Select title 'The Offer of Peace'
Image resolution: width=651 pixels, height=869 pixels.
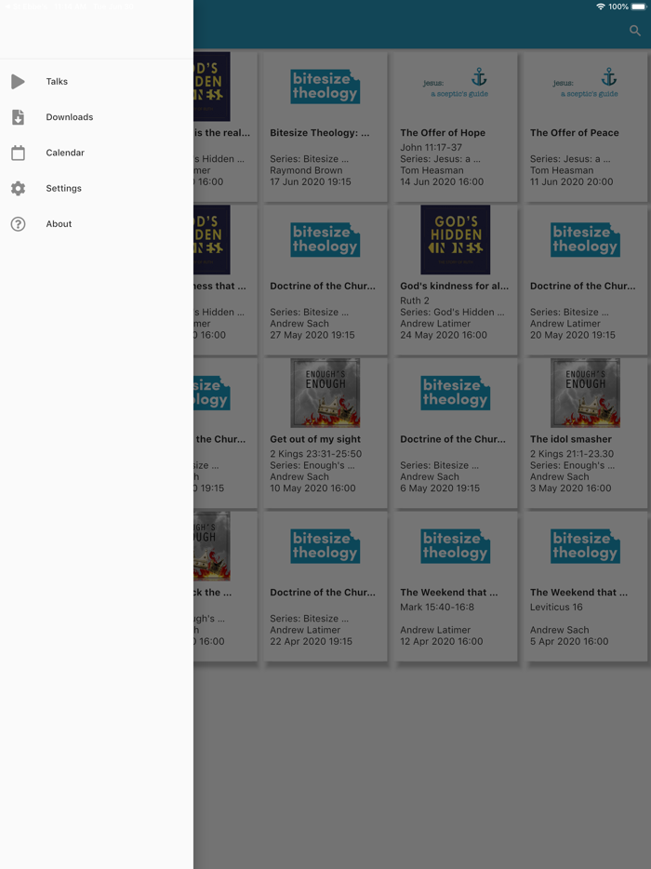click(x=575, y=133)
